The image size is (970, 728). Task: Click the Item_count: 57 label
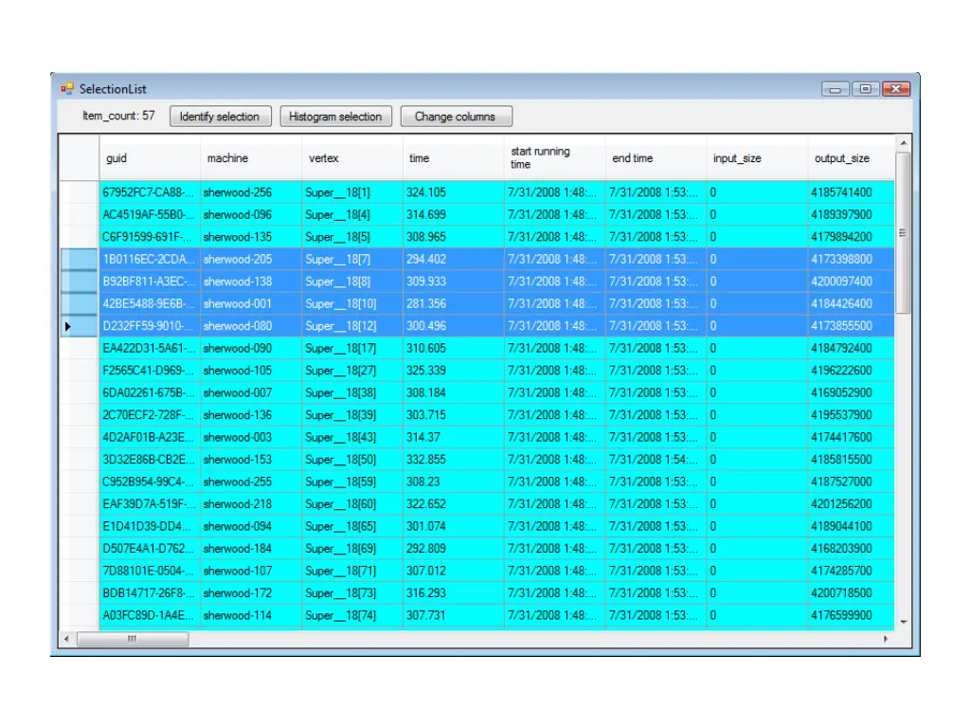(118, 116)
